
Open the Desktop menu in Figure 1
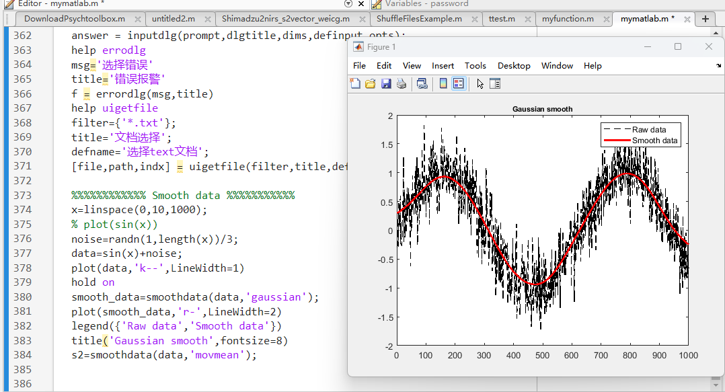pyautogui.click(x=514, y=66)
